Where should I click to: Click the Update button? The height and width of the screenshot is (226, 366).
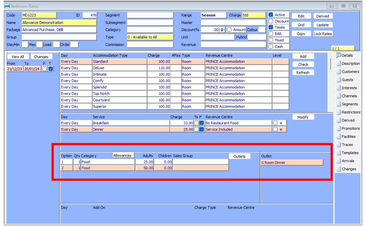[x=323, y=25]
